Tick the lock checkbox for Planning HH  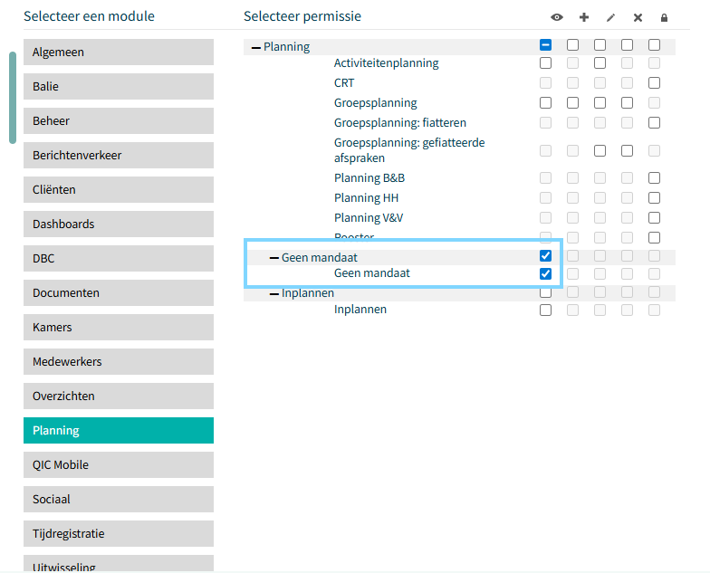(x=654, y=197)
